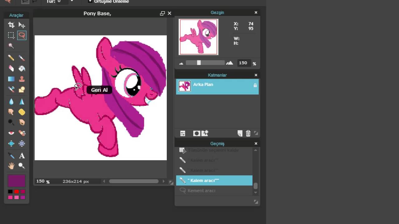Select the Spot Heal tool

pos(22,133)
